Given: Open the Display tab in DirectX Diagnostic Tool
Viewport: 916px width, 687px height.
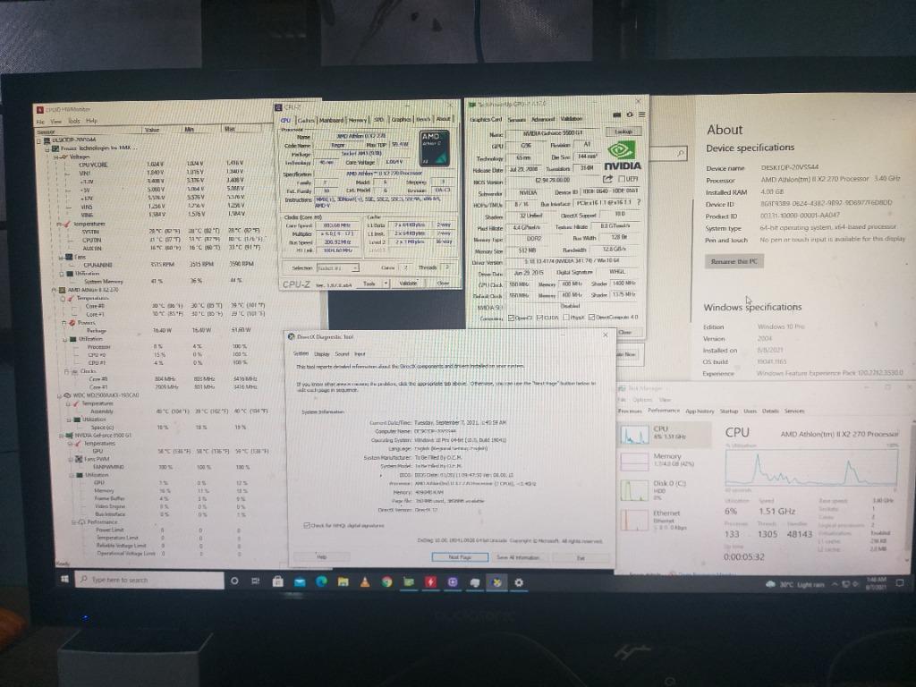Looking at the screenshot, I should (322, 354).
